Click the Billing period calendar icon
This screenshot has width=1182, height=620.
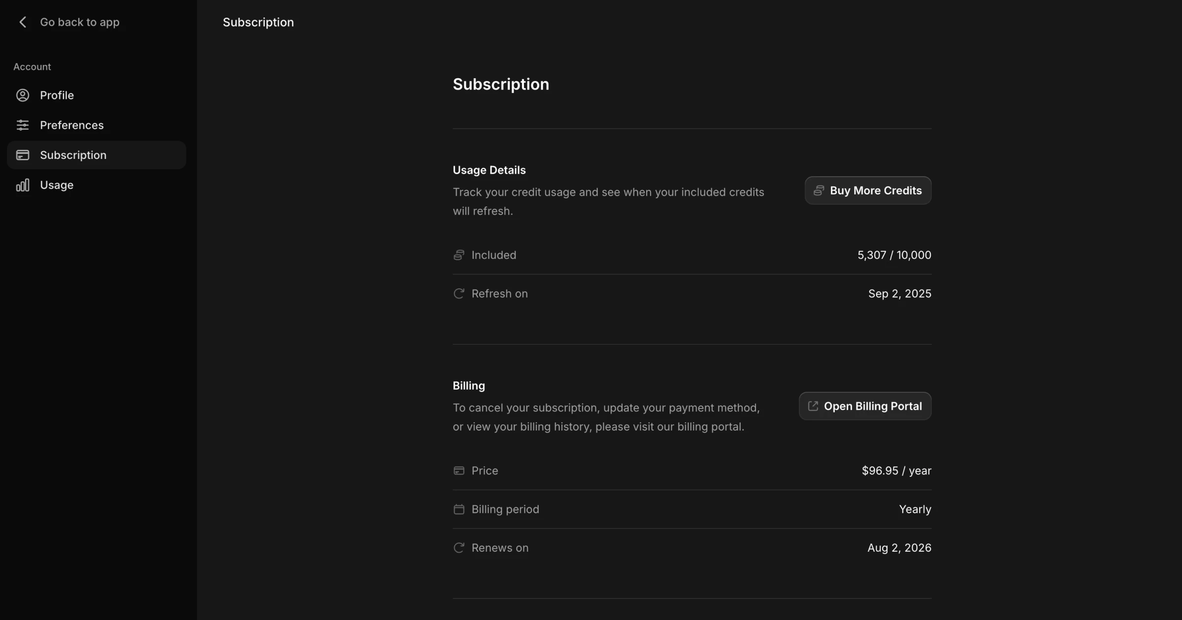(459, 509)
